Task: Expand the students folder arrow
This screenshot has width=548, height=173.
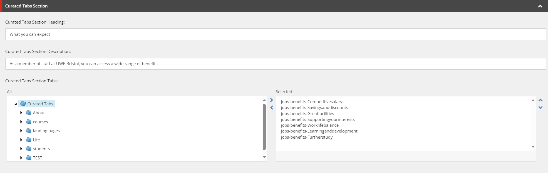Action: 21,149
